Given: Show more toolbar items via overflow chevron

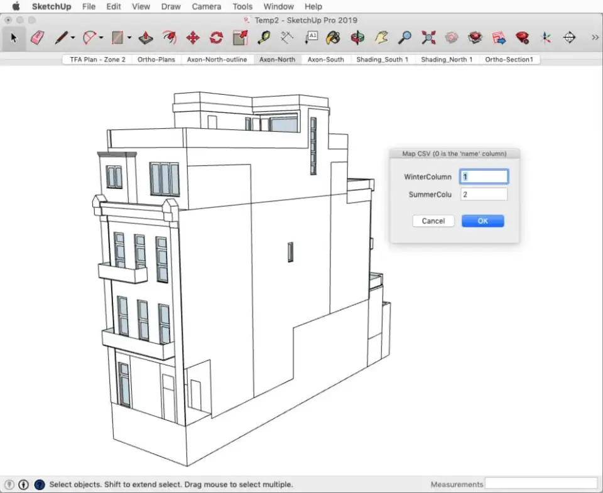Looking at the screenshot, I should [595, 38].
